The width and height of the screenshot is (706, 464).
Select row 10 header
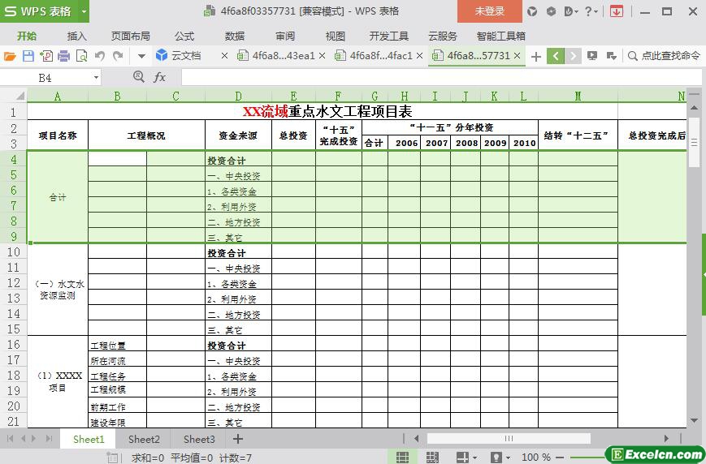tap(14, 251)
